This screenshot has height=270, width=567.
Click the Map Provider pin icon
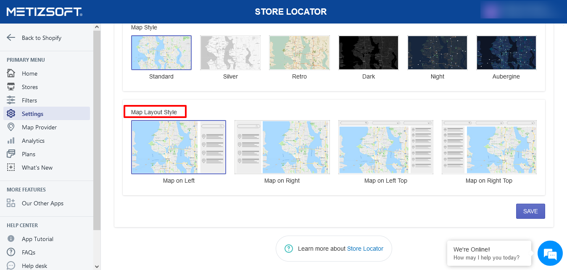tap(11, 127)
